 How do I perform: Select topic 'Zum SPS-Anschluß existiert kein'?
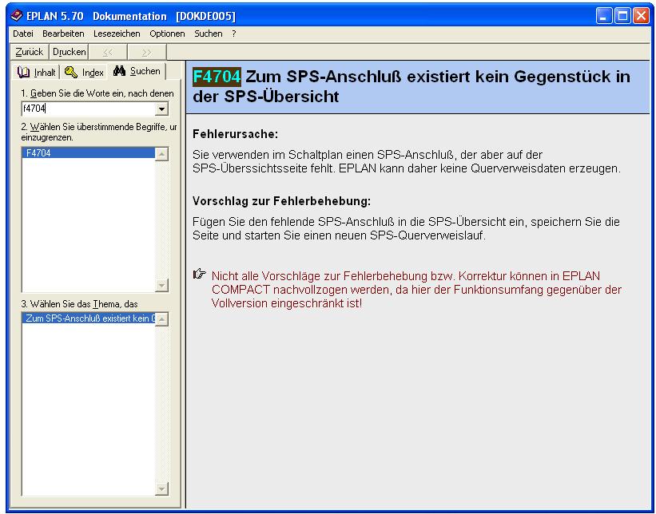tap(88, 318)
